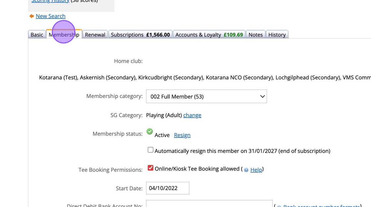Image resolution: width=371 pixels, height=207 pixels.
Task: Click the Resign link
Action: click(x=182, y=135)
